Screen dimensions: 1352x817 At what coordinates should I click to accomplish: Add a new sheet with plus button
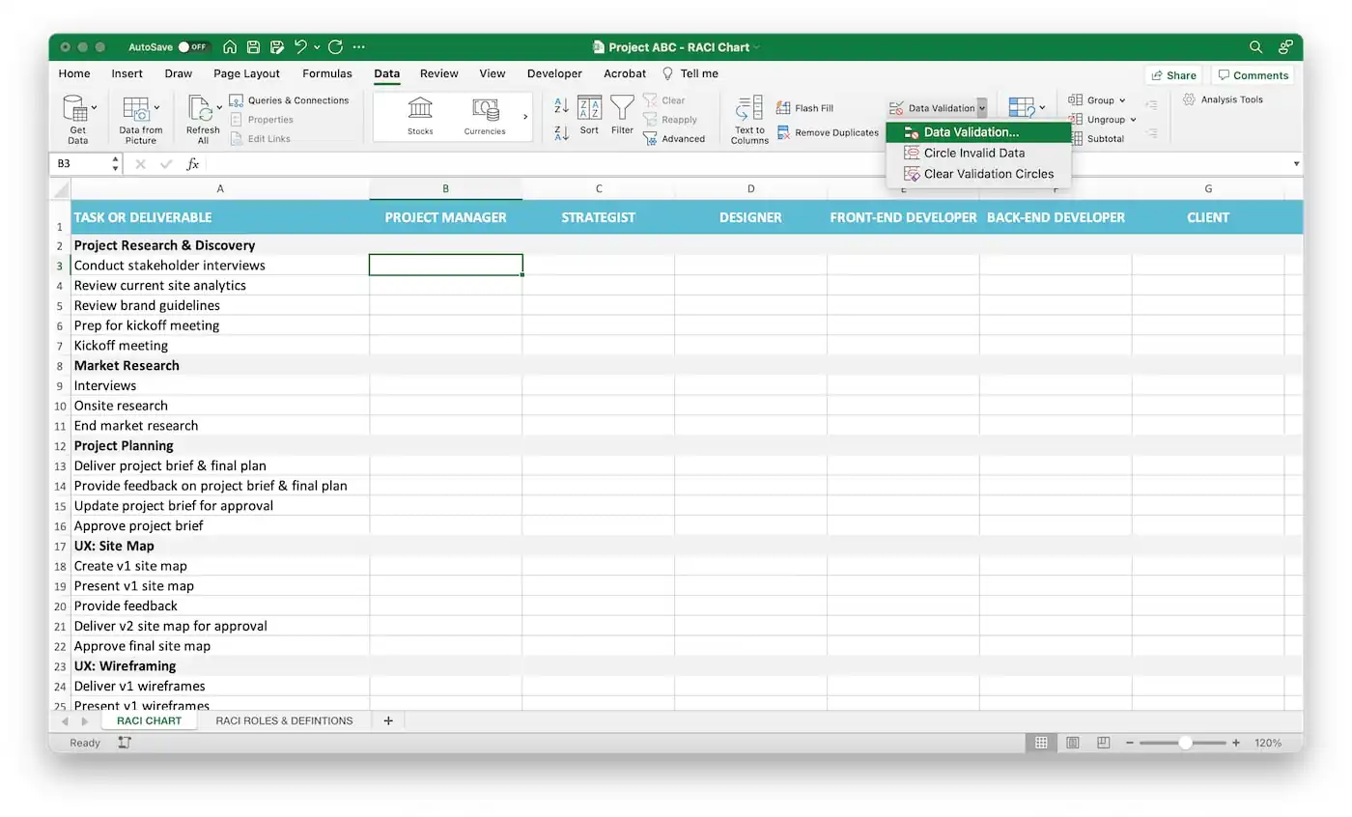click(388, 720)
